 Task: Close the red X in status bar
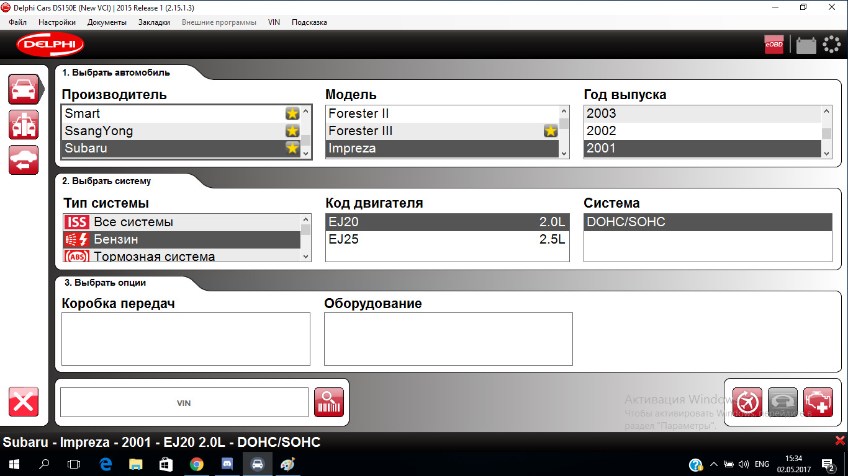click(840, 441)
